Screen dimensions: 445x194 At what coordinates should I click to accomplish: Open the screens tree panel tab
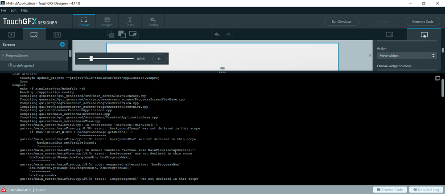(x=34, y=35)
